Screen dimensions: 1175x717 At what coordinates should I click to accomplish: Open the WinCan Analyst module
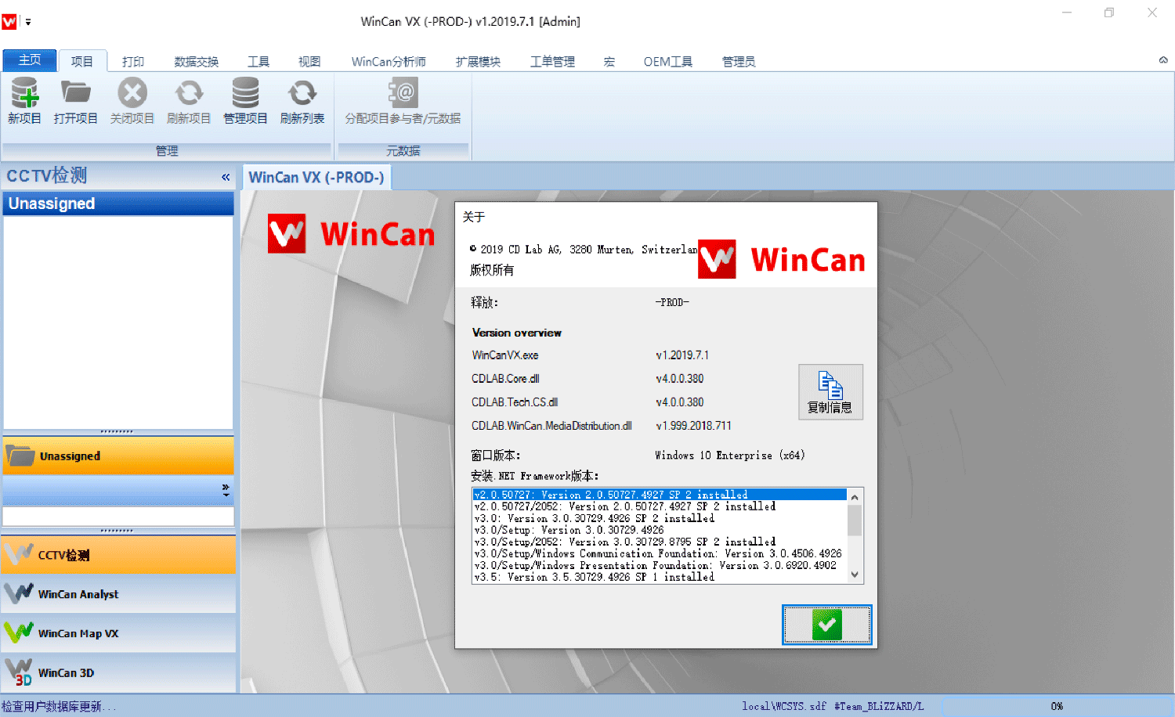point(118,594)
